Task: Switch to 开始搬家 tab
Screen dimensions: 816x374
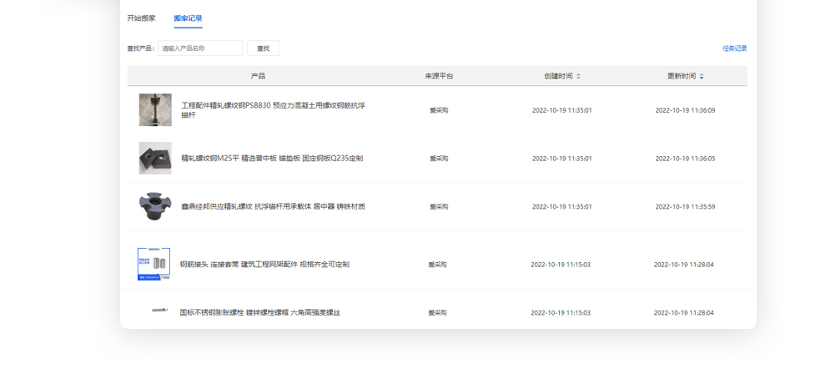Action: [x=141, y=18]
